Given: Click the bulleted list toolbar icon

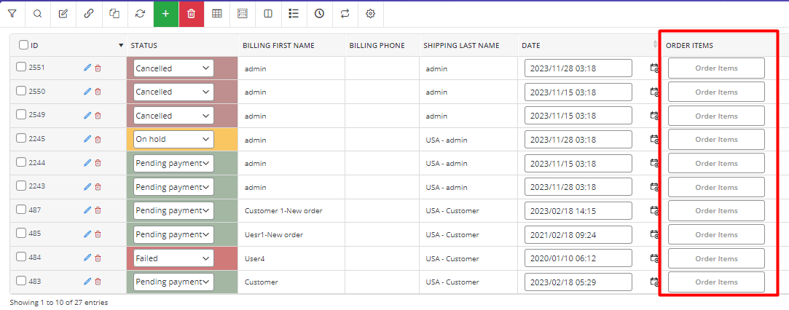Looking at the screenshot, I should point(294,14).
